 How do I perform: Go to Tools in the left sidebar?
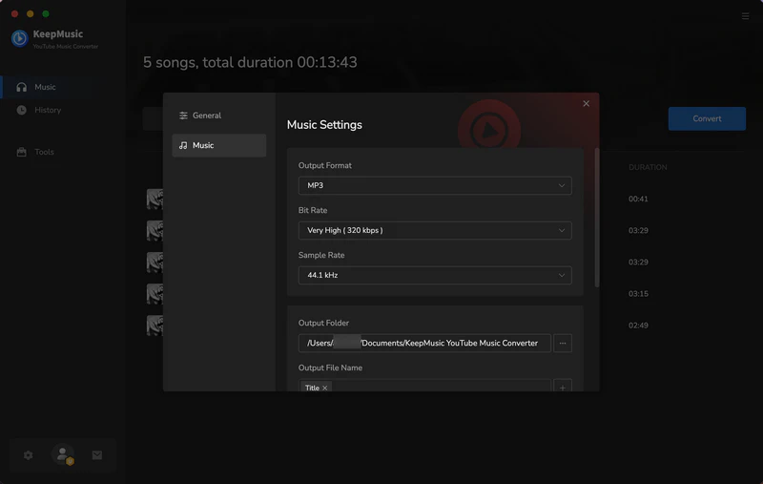[x=44, y=152]
